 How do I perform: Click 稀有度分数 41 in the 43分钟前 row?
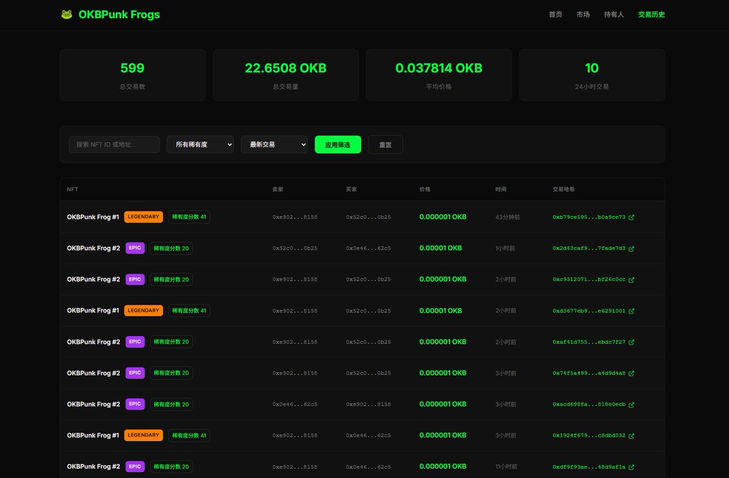coord(189,217)
